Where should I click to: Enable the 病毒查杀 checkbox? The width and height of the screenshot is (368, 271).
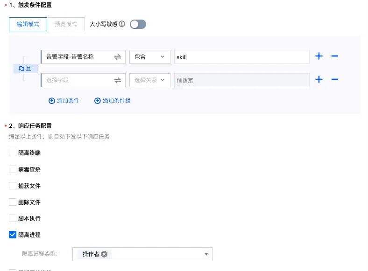click(13, 169)
